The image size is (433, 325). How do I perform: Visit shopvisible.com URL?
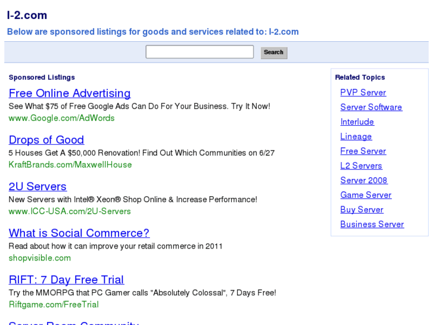tap(40, 258)
